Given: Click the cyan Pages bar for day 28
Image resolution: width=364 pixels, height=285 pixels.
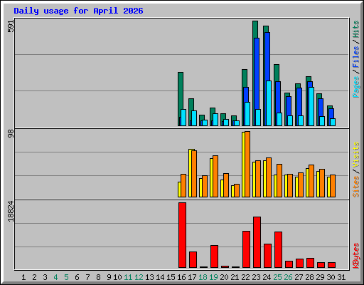Looking at the screenshot, I should pos(311,106).
